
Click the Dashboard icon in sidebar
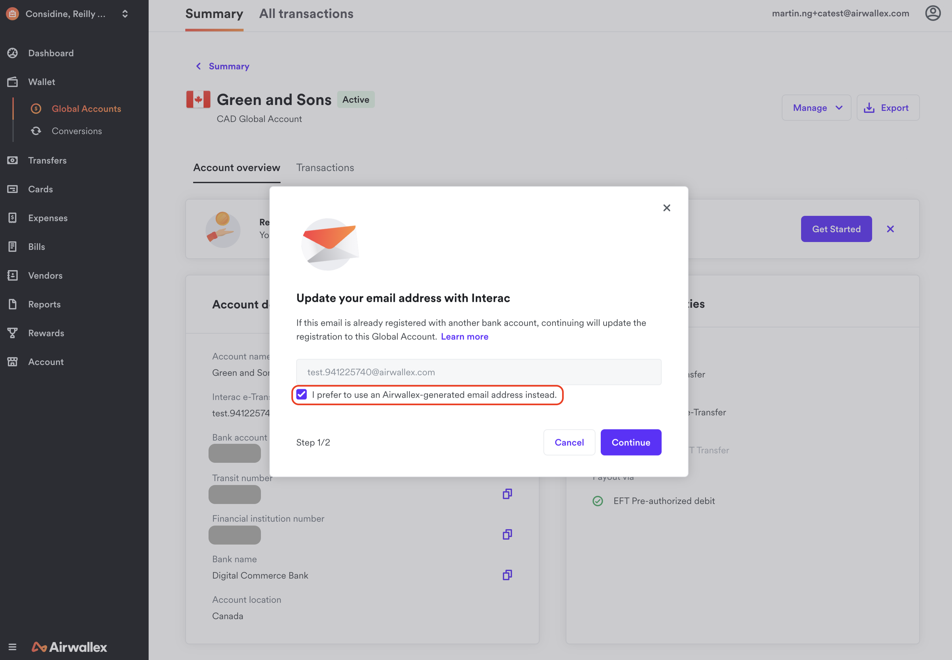tap(12, 53)
